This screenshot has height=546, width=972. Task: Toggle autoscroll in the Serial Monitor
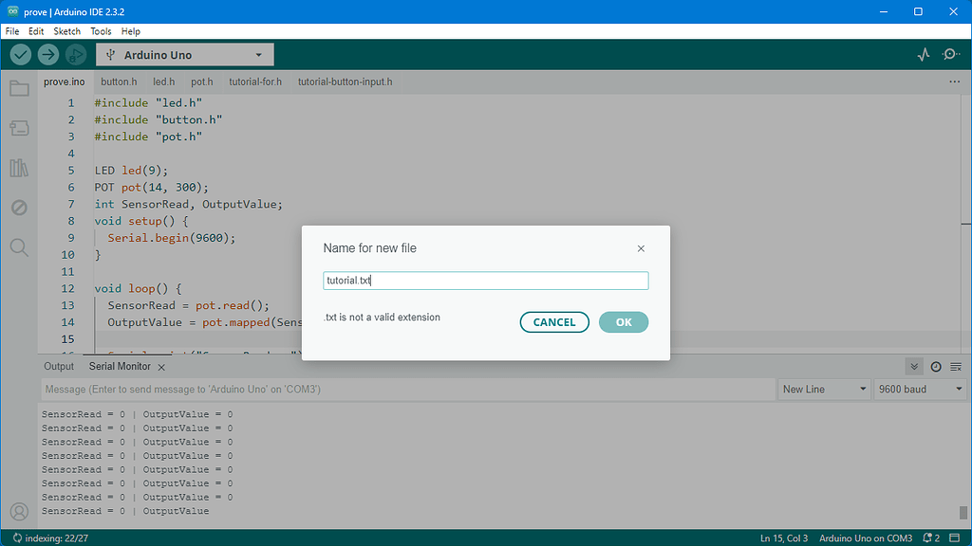coord(913,366)
